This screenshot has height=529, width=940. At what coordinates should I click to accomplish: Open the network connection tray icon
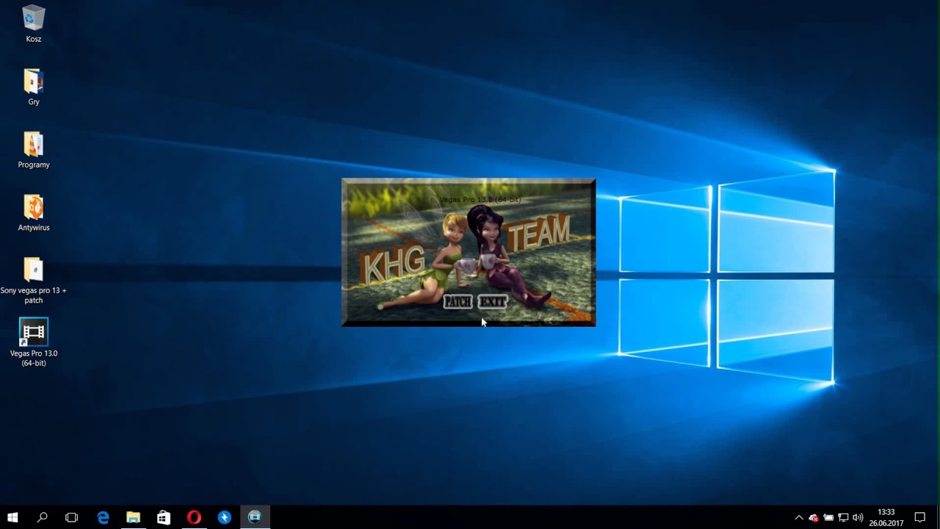[x=843, y=517]
